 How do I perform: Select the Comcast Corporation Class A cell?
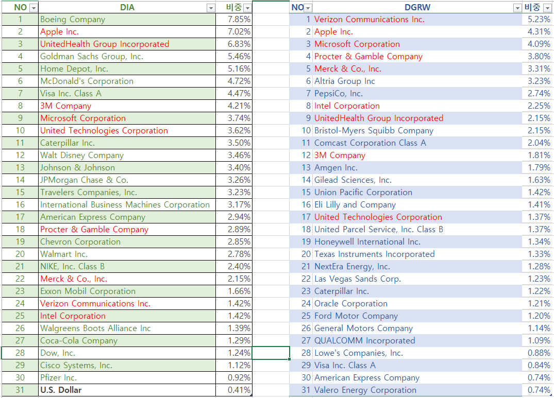417,143
